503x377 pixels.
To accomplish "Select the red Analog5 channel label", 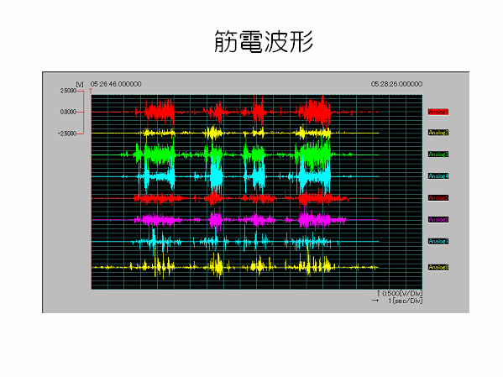I will point(438,198).
